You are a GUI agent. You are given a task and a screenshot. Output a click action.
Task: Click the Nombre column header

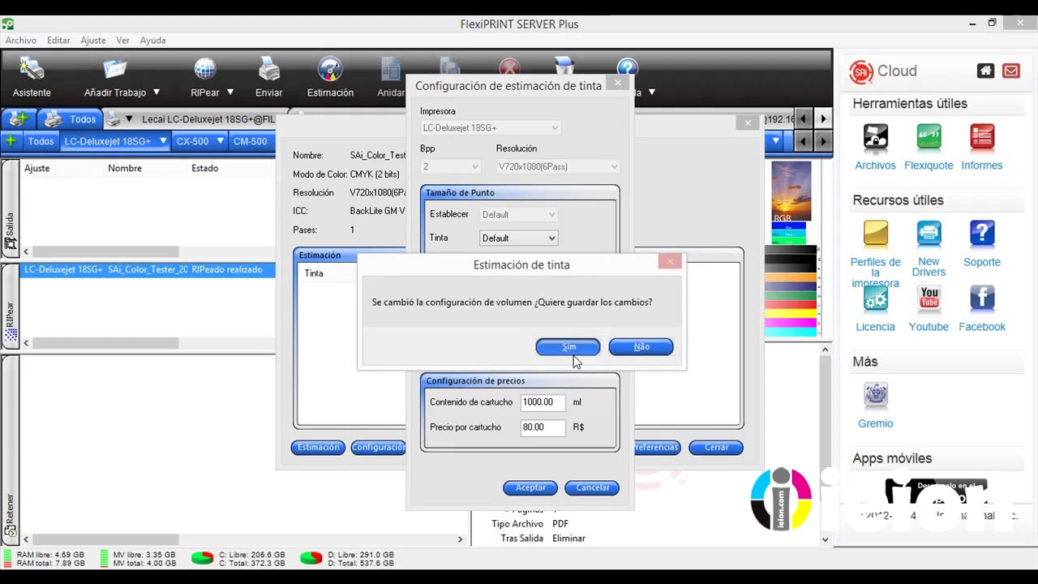tap(125, 168)
